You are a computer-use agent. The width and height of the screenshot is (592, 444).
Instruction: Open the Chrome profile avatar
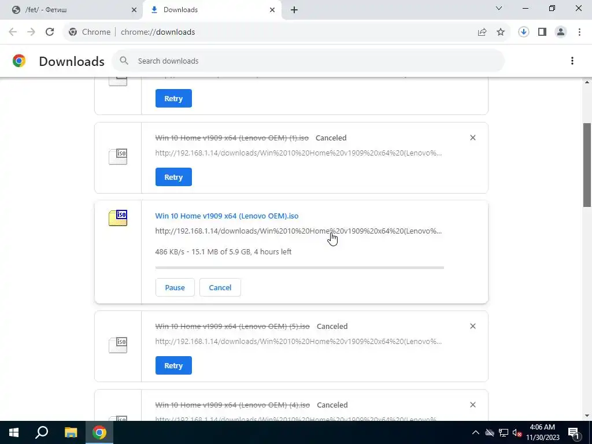(561, 32)
